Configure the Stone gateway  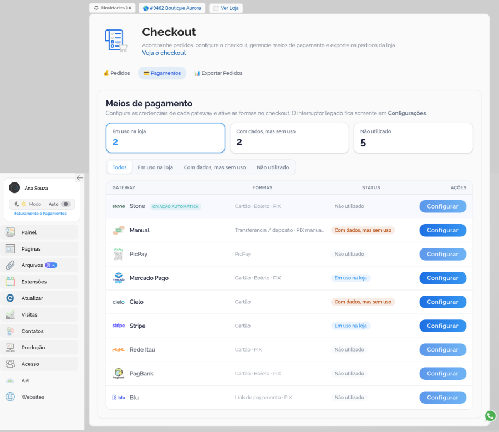click(442, 206)
